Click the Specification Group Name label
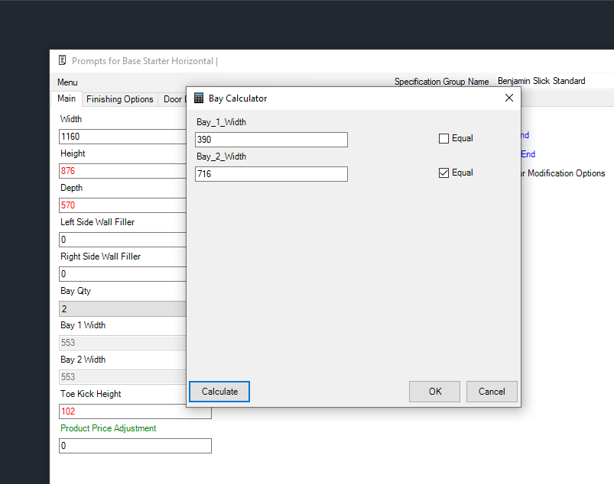The width and height of the screenshot is (614, 484). (x=441, y=82)
